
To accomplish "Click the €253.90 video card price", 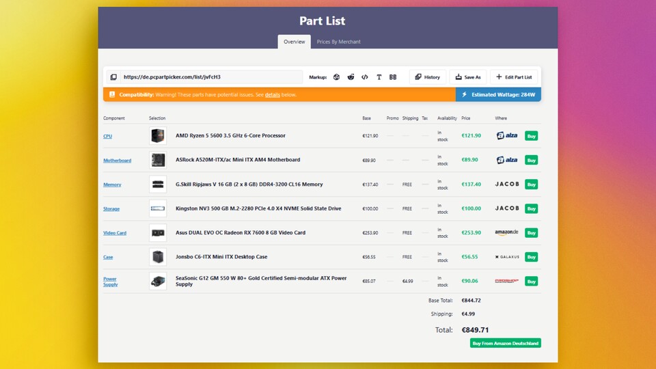I will click(471, 232).
